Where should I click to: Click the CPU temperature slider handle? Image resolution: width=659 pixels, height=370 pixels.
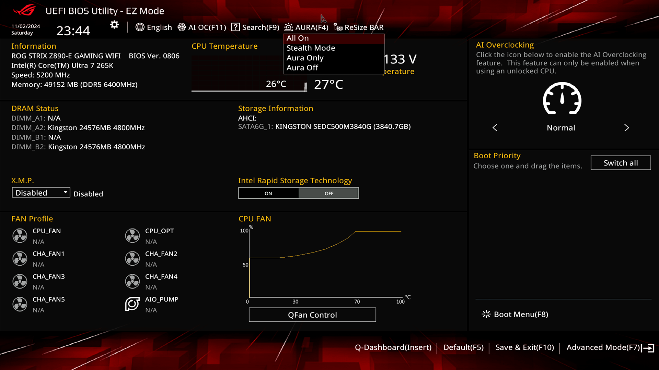pyautogui.click(x=305, y=87)
